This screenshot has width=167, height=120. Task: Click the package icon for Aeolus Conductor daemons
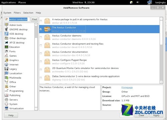coord(47,37)
